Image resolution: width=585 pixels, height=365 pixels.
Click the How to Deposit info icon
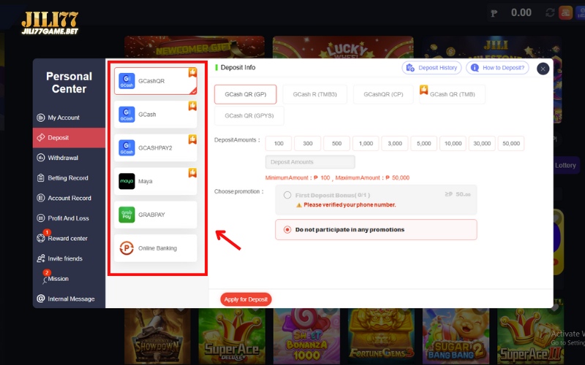[x=475, y=68]
